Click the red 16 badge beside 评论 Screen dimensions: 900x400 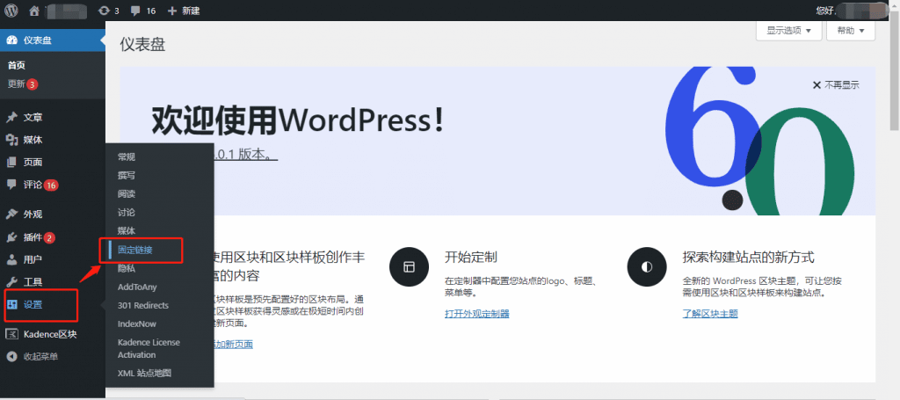(51, 185)
